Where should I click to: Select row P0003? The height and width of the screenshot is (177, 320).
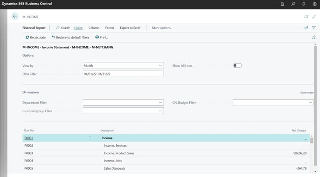click(x=166, y=153)
